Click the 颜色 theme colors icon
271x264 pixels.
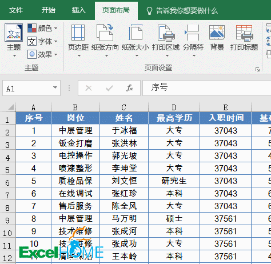[32, 28]
